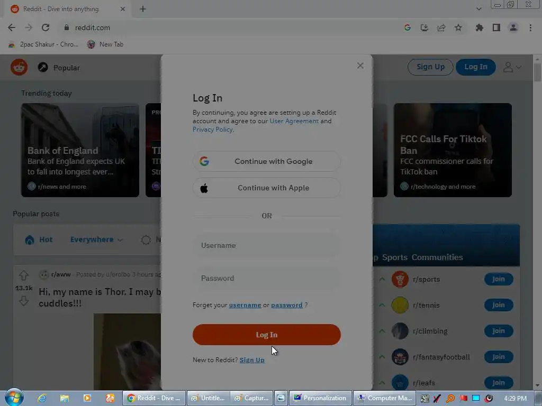The image size is (542, 406).
Task: Click the forgot password link
Action: pyautogui.click(x=286, y=305)
